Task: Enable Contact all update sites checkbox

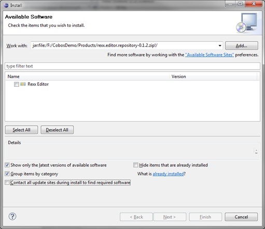Action: click(7, 182)
